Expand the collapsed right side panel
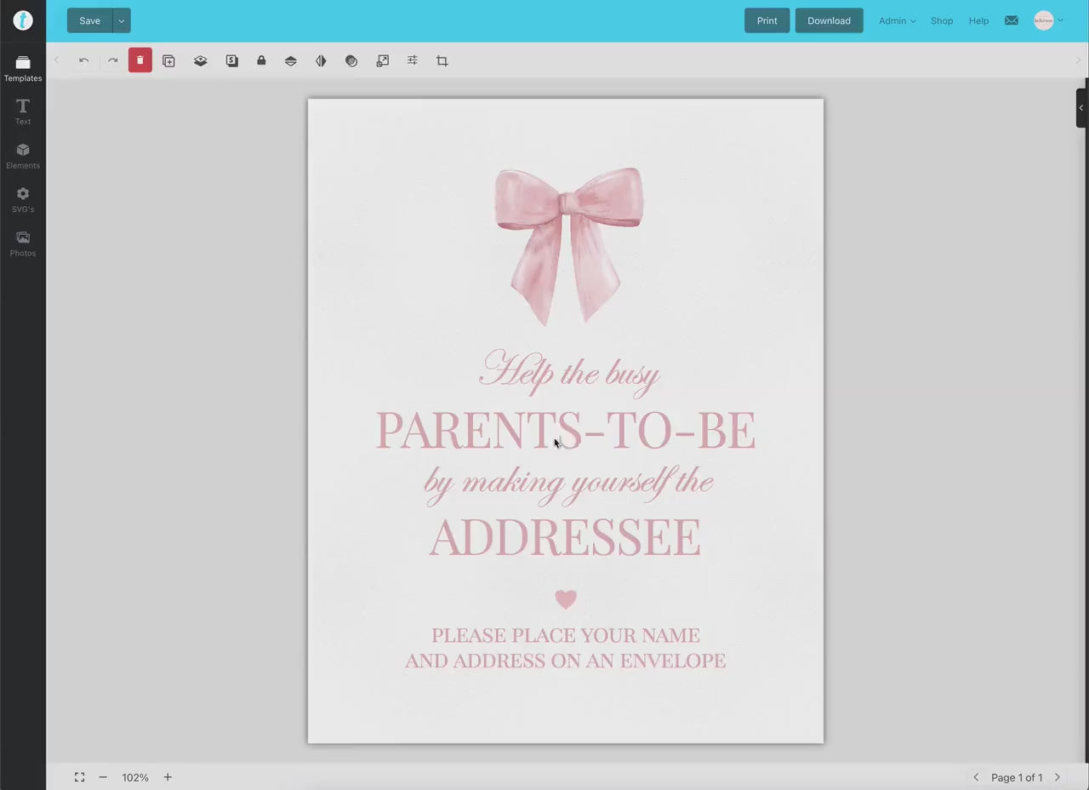Viewport: 1089px width, 790px height. point(1081,108)
